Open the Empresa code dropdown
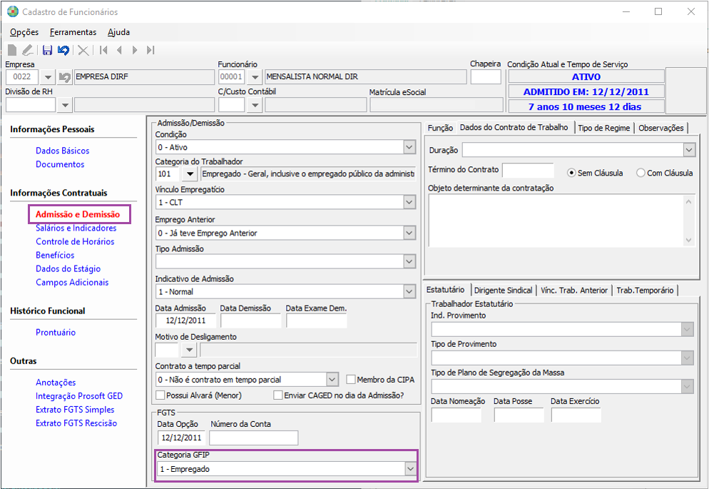709x489 pixels. pyautogui.click(x=48, y=77)
